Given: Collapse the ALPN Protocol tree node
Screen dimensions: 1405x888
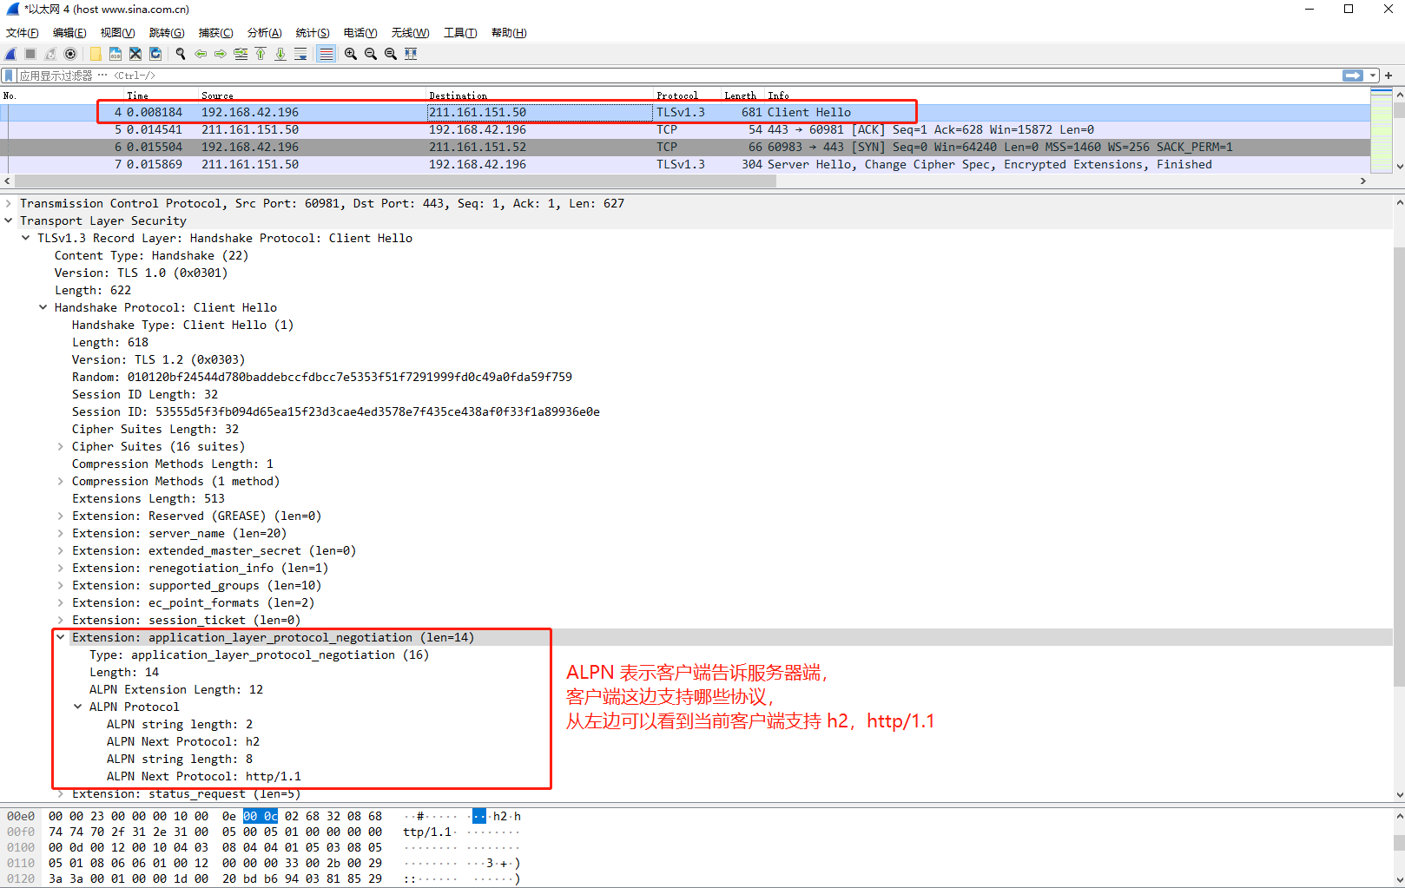Looking at the screenshot, I should [x=78, y=706].
